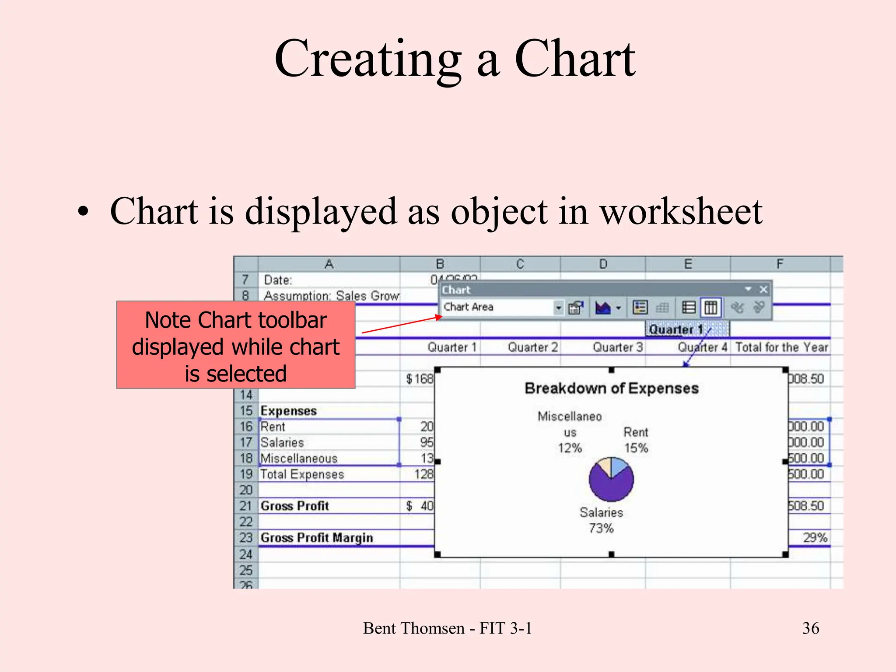896x672 pixels.
Task: Toggle the chart Legend icon
Action: point(640,308)
